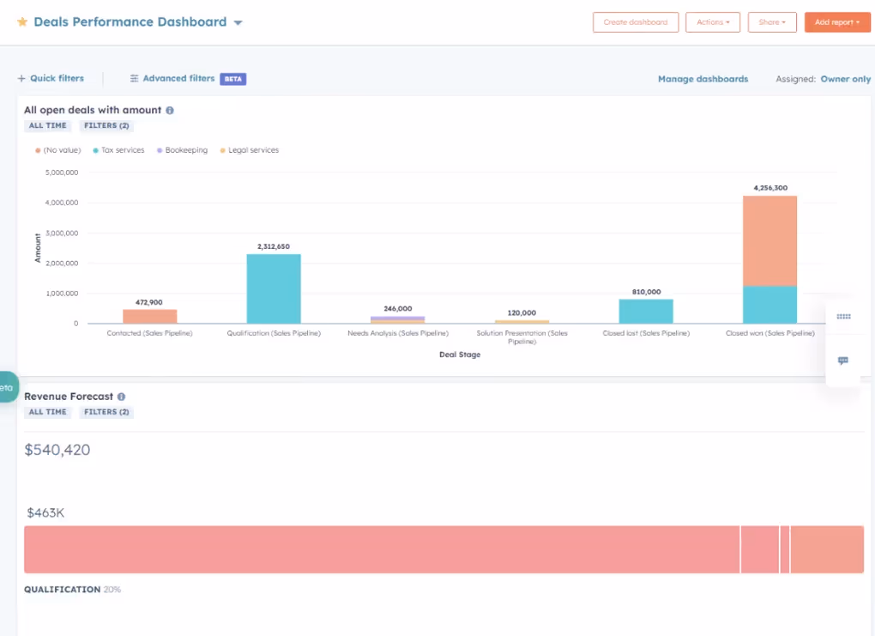Open the dashboard title dropdown chevron
Viewport: 875px width, 636px height.
click(238, 22)
